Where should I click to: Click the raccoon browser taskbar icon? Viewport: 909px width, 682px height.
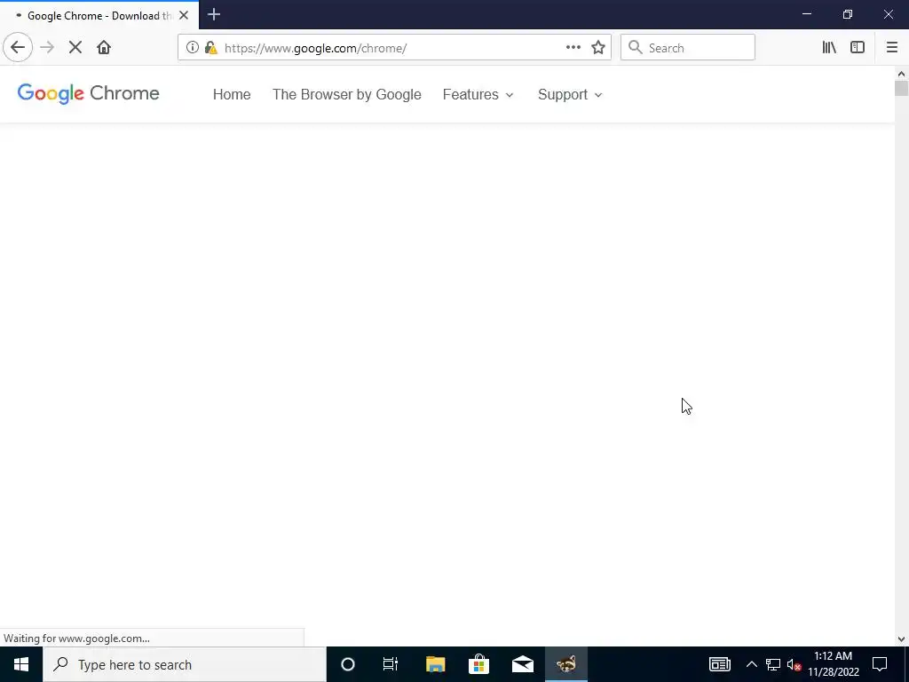point(566,664)
